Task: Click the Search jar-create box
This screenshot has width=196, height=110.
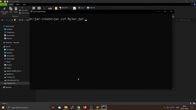Action: (184, 20)
